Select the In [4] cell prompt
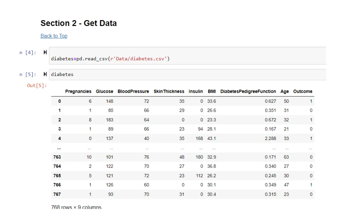340x210 pixels. pyautogui.click(x=28, y=53)
